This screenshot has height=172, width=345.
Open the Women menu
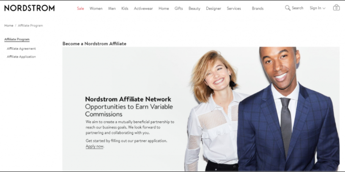pos(96,8)
